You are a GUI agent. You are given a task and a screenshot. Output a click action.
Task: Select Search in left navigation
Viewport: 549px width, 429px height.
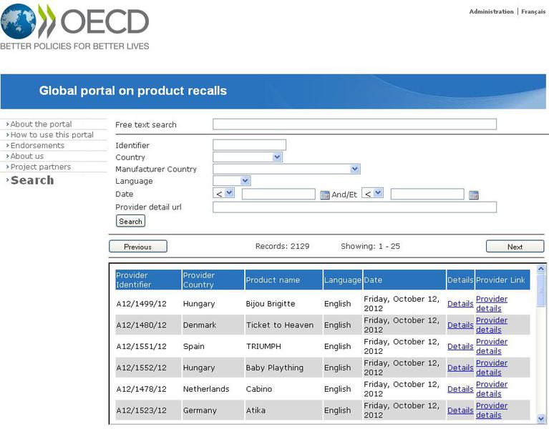(x=32, y=180)
